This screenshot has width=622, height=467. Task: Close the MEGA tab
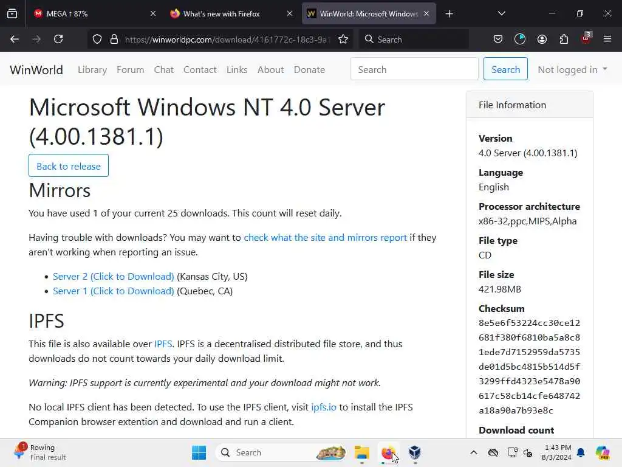point(153,14)
